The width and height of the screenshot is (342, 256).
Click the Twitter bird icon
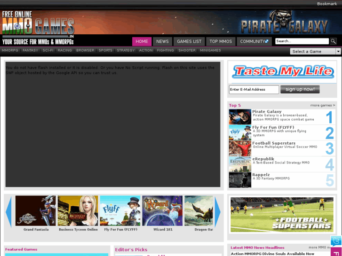point(336,241)
